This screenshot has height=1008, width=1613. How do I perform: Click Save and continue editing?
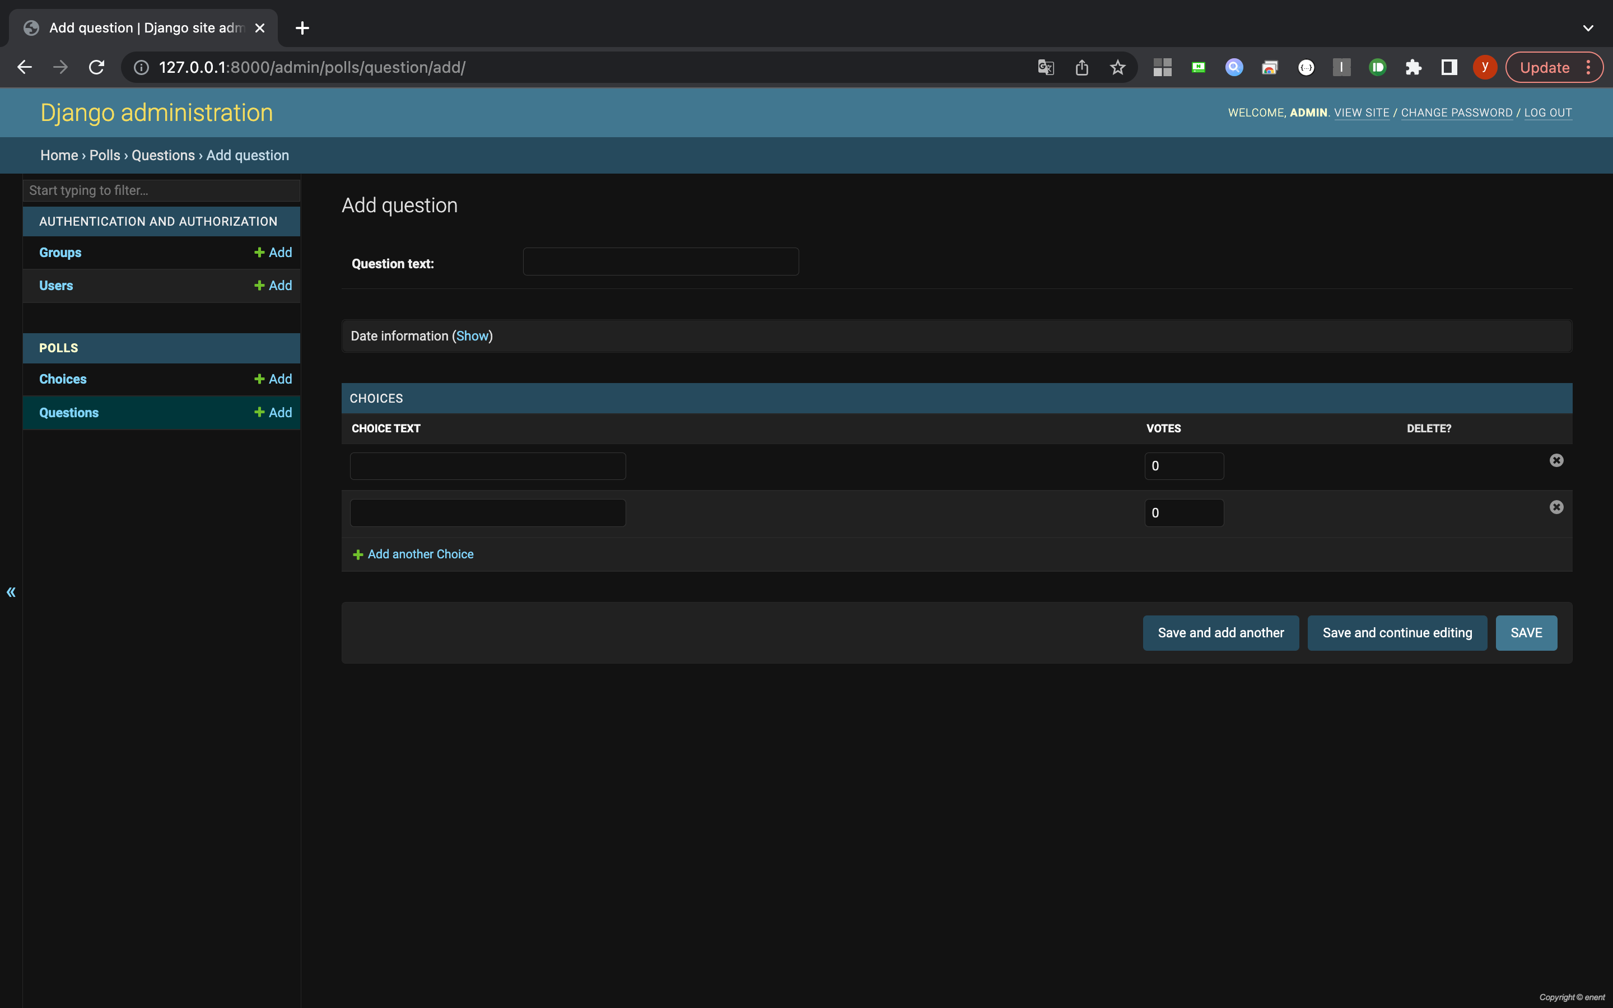pyautogui.click(x=1397, y=633)
